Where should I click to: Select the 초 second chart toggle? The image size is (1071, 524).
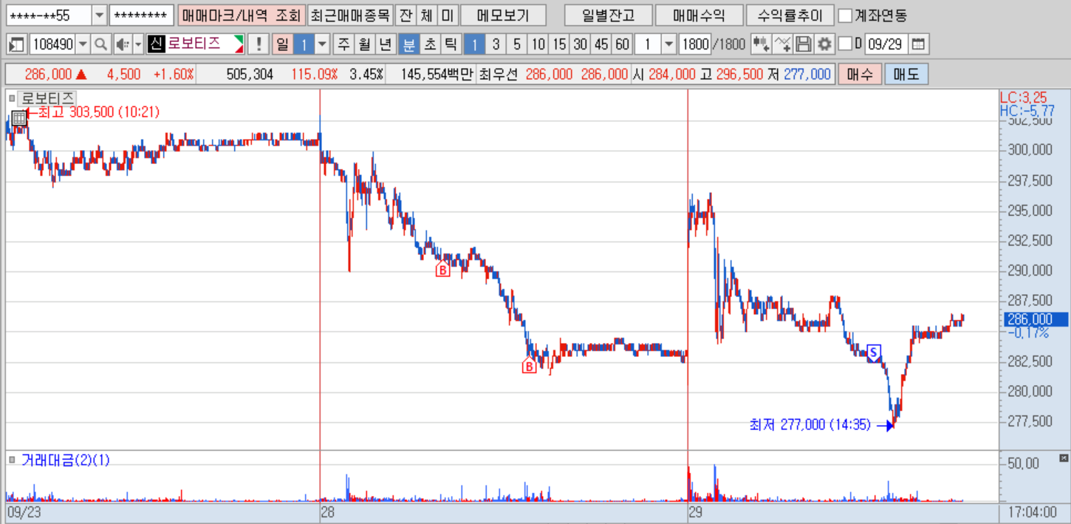[429, 44]
